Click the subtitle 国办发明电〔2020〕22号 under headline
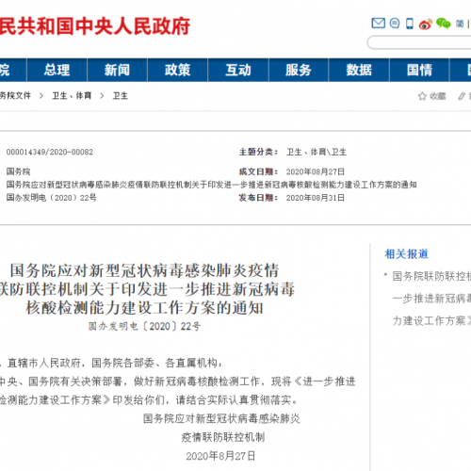 click(144, 326)
